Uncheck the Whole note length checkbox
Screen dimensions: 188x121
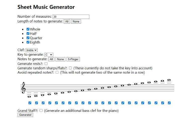coord(28,29)
